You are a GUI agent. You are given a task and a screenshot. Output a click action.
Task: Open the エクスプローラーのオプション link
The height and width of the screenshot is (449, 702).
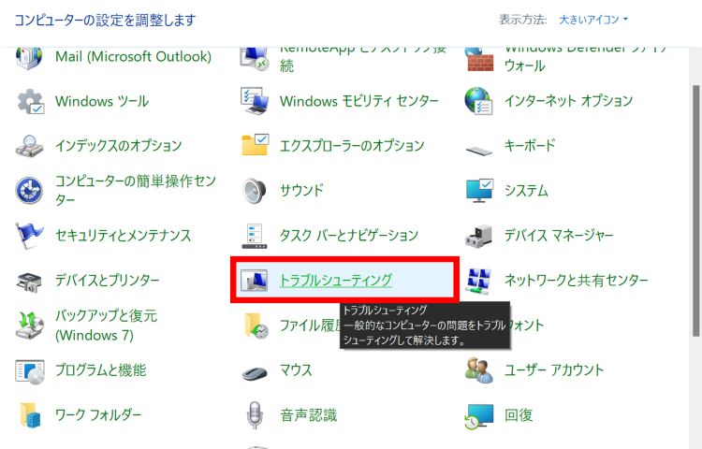[352, 145]
